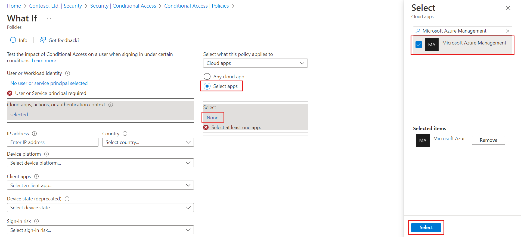Open Contoso, Ltd. | Security breadcrumb
The height and width of the screenshot is (237, 521).
tap(55, 6)
